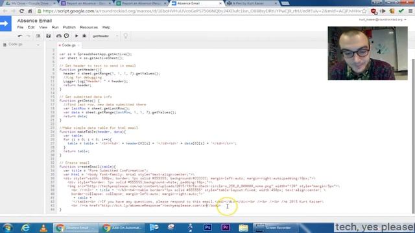415x233 pixels.
Task: Open the account email dropdown at top right
Action: (383, 19)
